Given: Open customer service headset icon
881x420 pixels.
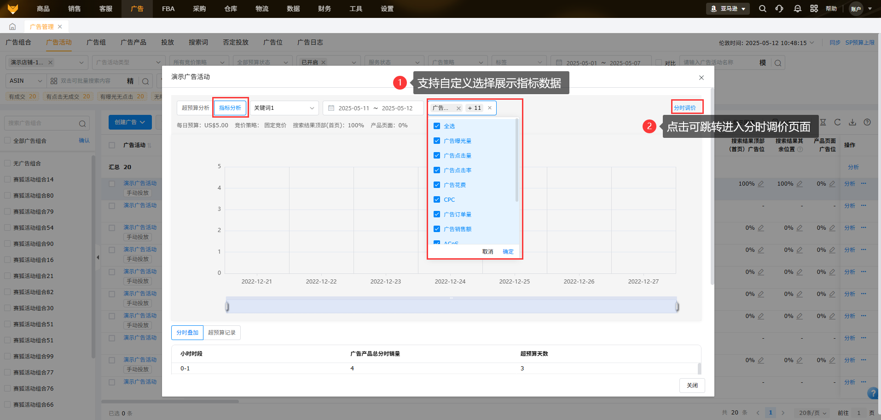Looking at the screenshot, I should (779, 9).
